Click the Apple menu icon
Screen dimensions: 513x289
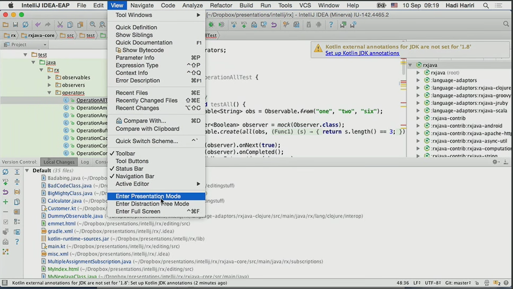(x=11, y=5)
